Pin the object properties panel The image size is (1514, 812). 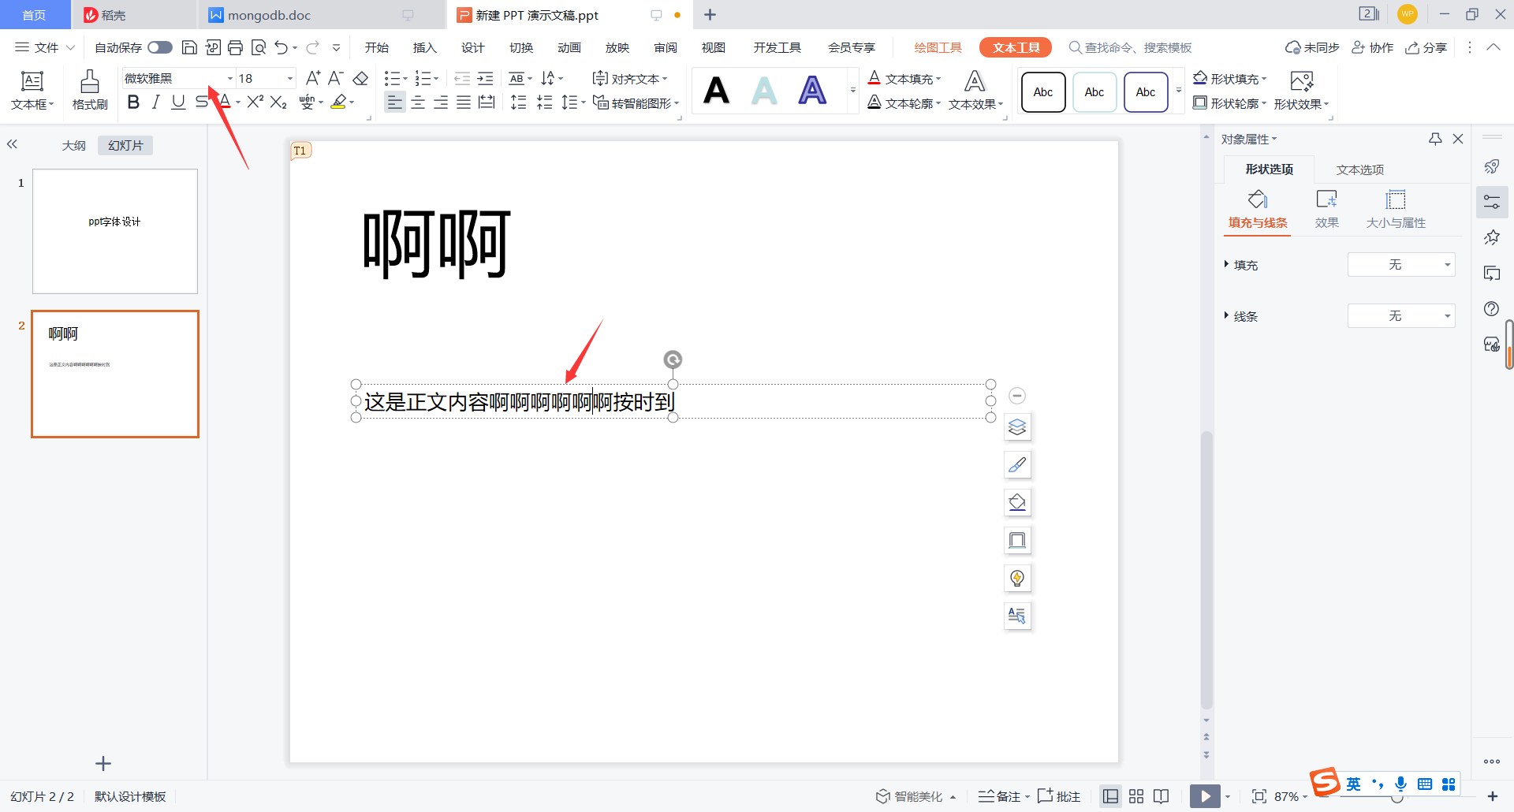[1435, 139]
